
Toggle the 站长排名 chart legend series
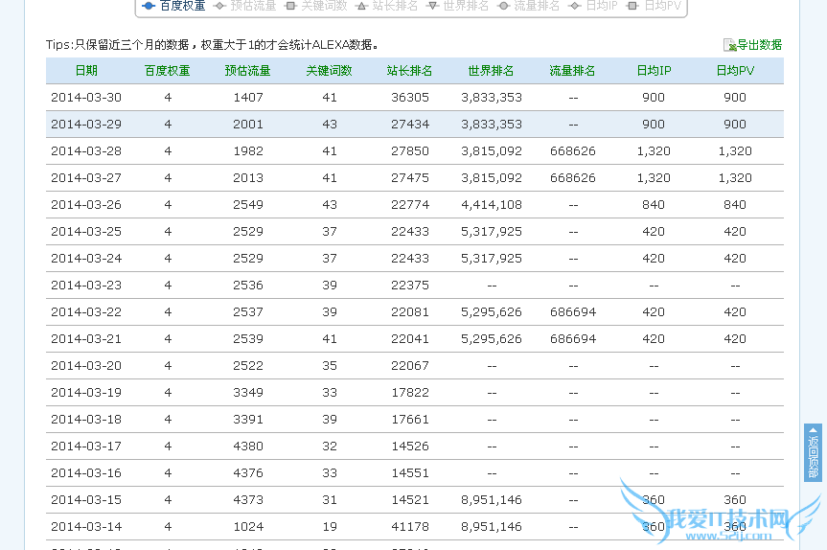click(x=386, y=6)
